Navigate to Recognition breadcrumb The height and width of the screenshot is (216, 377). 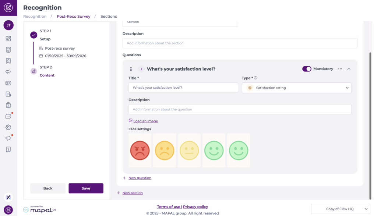click(35, 17)
